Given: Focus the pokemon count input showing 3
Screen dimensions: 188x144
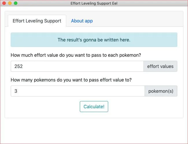Looking at the screenshot, I should point(78,91).
